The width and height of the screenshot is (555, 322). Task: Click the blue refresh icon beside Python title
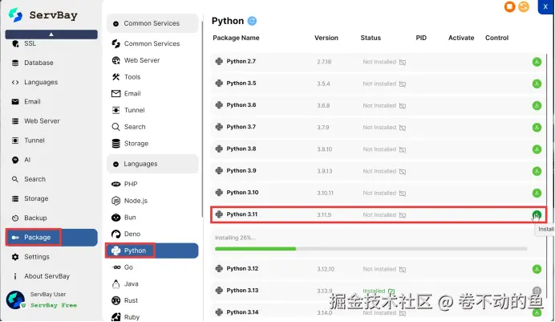click(x=252, y=21)
